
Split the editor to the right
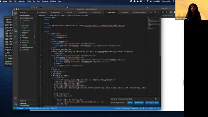pos(155,12)
